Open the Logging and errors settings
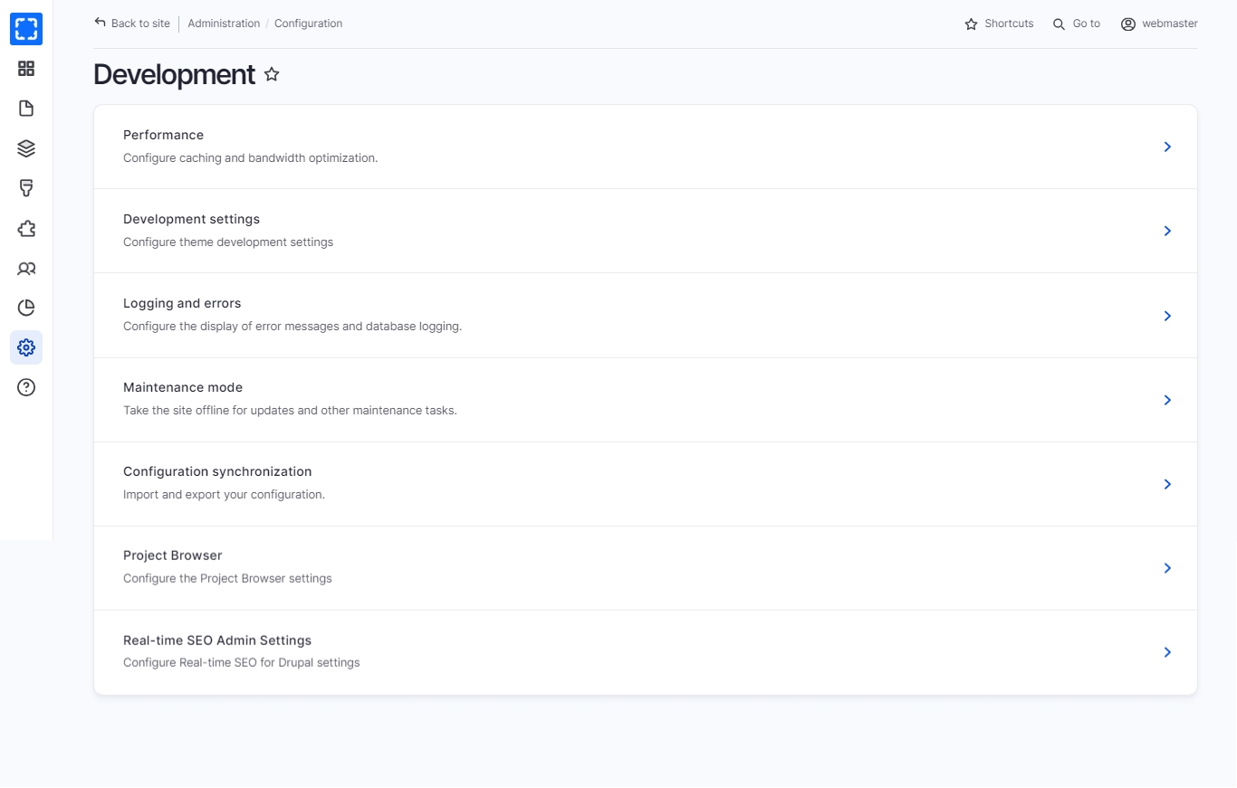 pos(182,303)
